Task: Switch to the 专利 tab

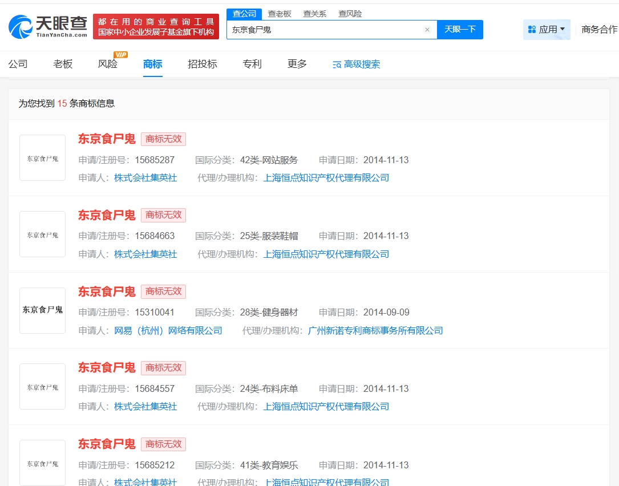Action: pos(251,64)
